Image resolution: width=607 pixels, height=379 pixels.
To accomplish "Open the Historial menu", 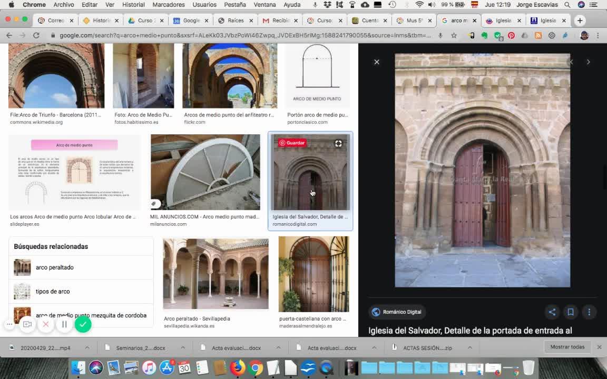I will click(133, 5).
